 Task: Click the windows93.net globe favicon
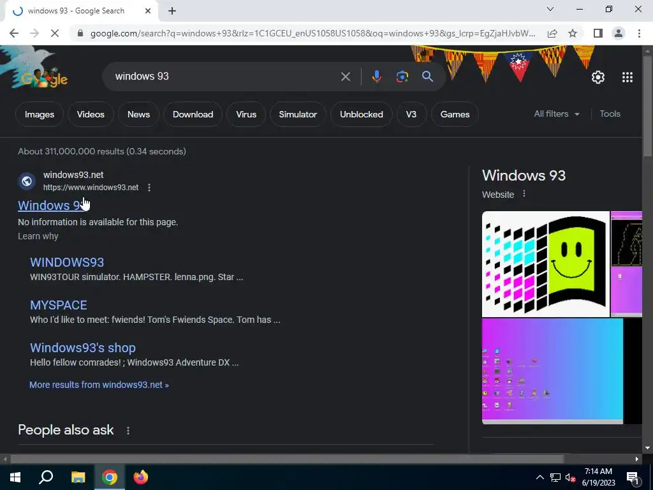click(x=27, y=181)
